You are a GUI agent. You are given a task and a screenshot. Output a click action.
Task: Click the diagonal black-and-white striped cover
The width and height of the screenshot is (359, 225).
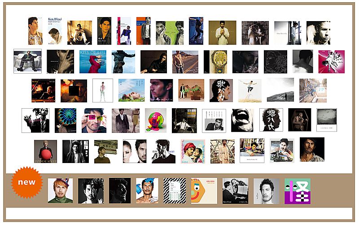(175, 191)
